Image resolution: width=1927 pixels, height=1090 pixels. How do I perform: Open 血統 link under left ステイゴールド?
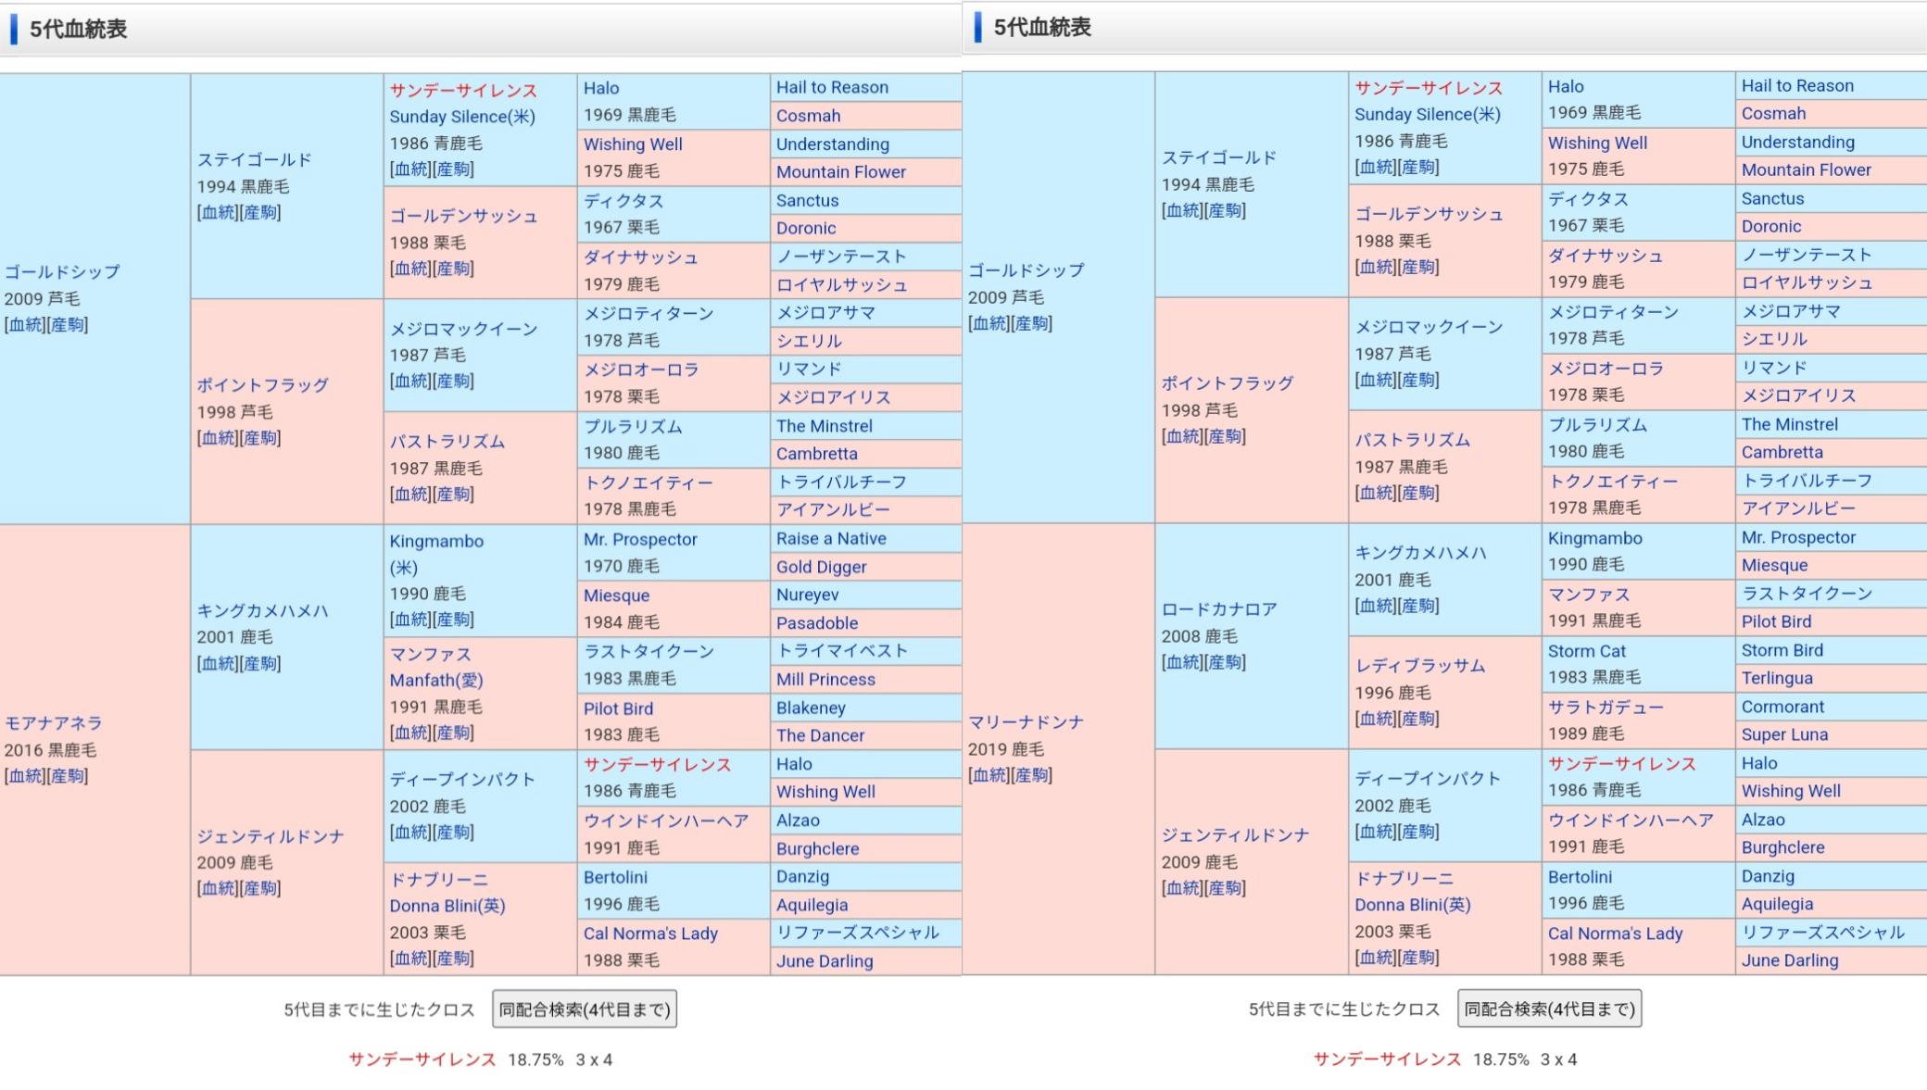pos(219,212)
